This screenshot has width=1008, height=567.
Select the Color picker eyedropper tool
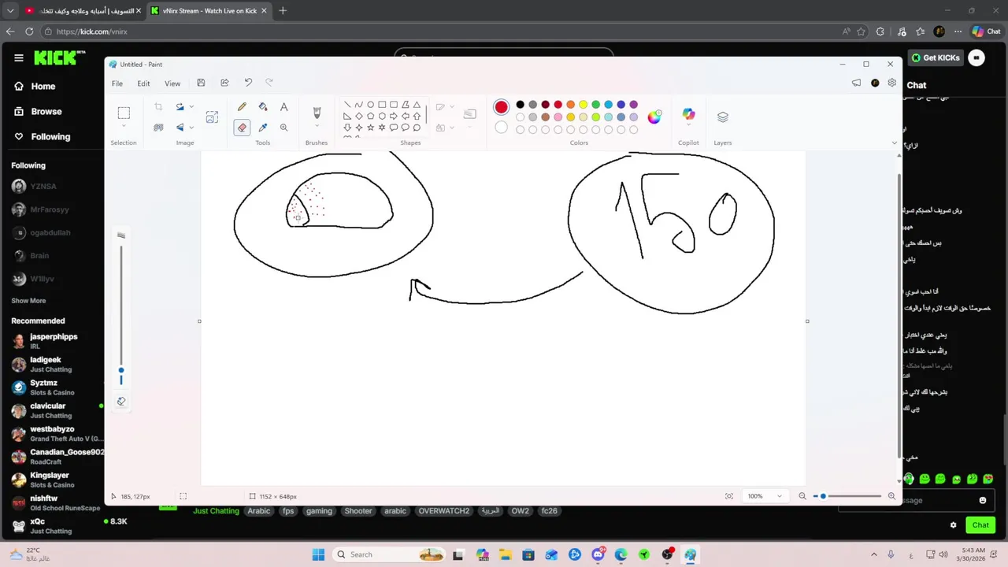pyautogui.click(x=263, y=128)
